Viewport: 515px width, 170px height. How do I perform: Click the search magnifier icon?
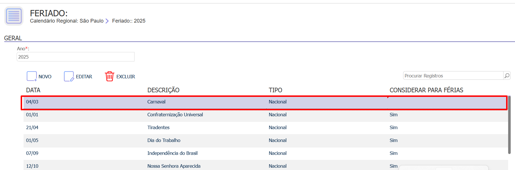(507, 76)
